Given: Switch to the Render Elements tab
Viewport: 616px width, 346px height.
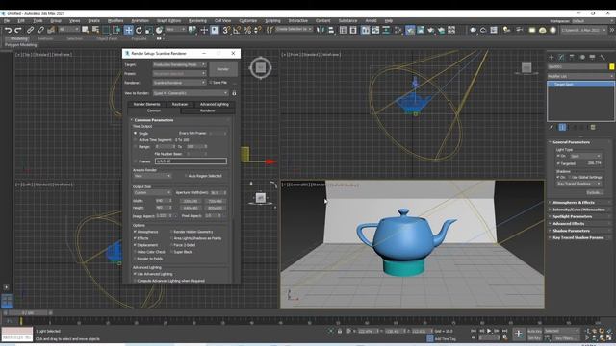Looking at the screenshot, I should pyautogui.click(x=147, y=104).
